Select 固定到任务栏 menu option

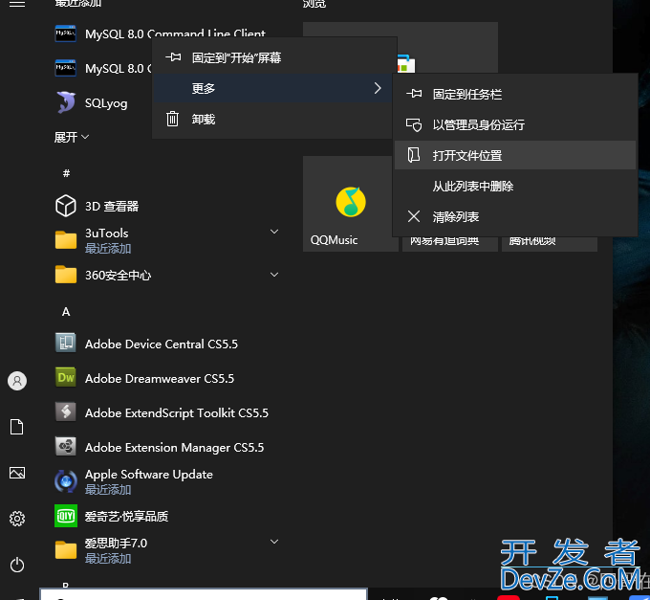pyautogui.click(x=466, y=95)
